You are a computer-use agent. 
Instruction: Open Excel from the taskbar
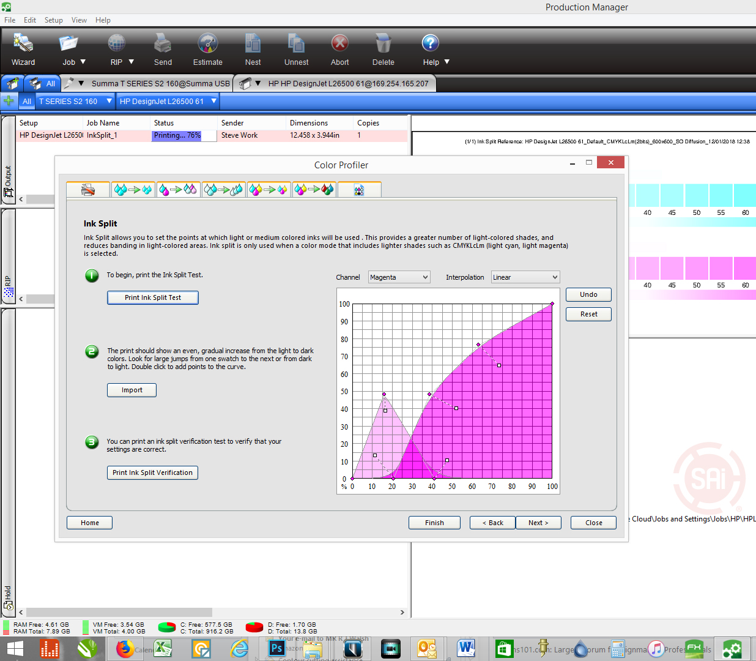tap(163, 649)
